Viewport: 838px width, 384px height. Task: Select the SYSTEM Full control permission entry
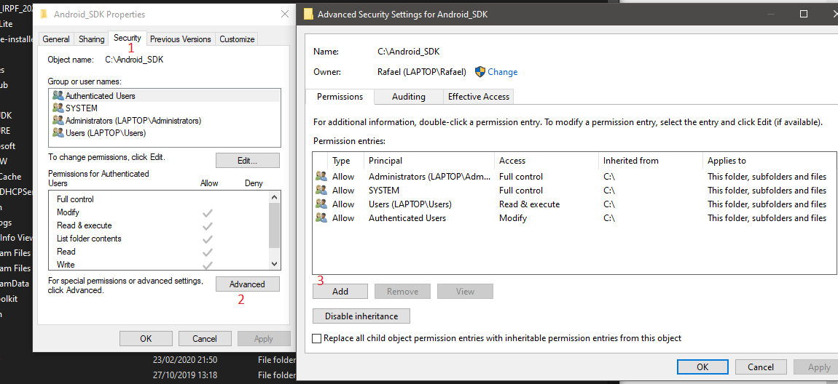click(574, 191)
